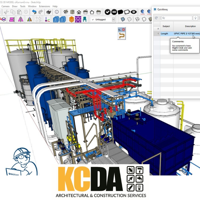Open the Extensions menu
The height and width of the screenshot is (200, 200).
44,6
